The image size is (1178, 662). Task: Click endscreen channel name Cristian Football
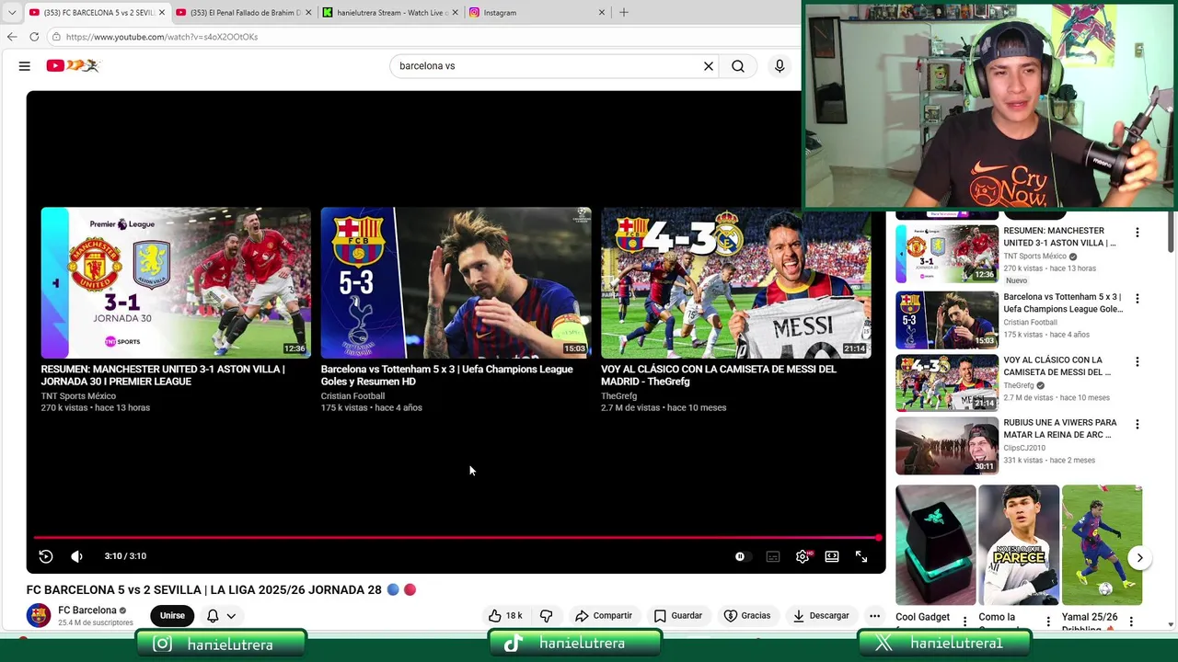[352, 396]
